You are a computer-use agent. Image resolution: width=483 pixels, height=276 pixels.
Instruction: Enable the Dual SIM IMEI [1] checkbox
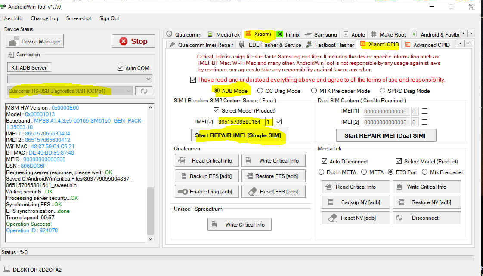point(424,111)
